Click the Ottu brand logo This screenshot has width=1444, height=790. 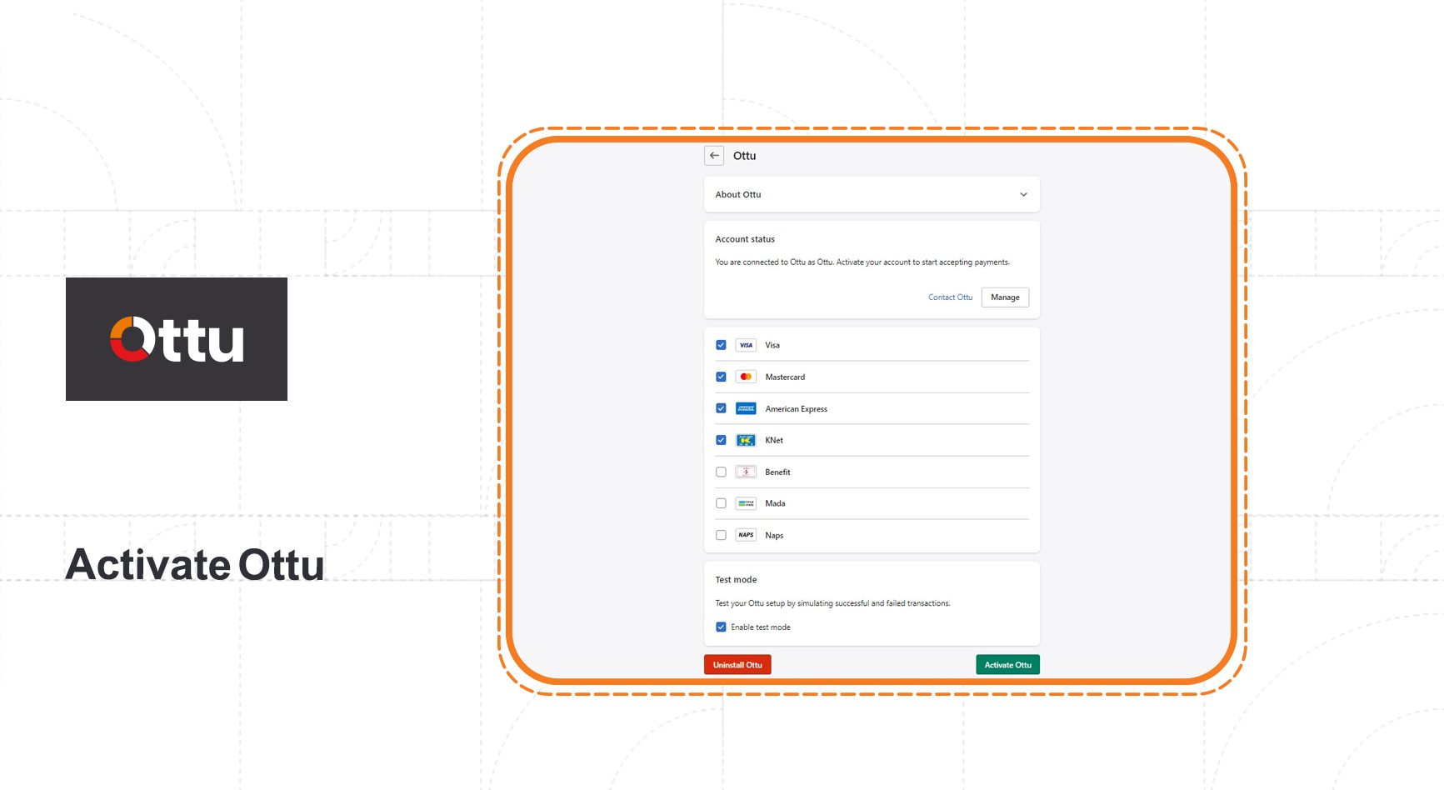click(177, 339)
